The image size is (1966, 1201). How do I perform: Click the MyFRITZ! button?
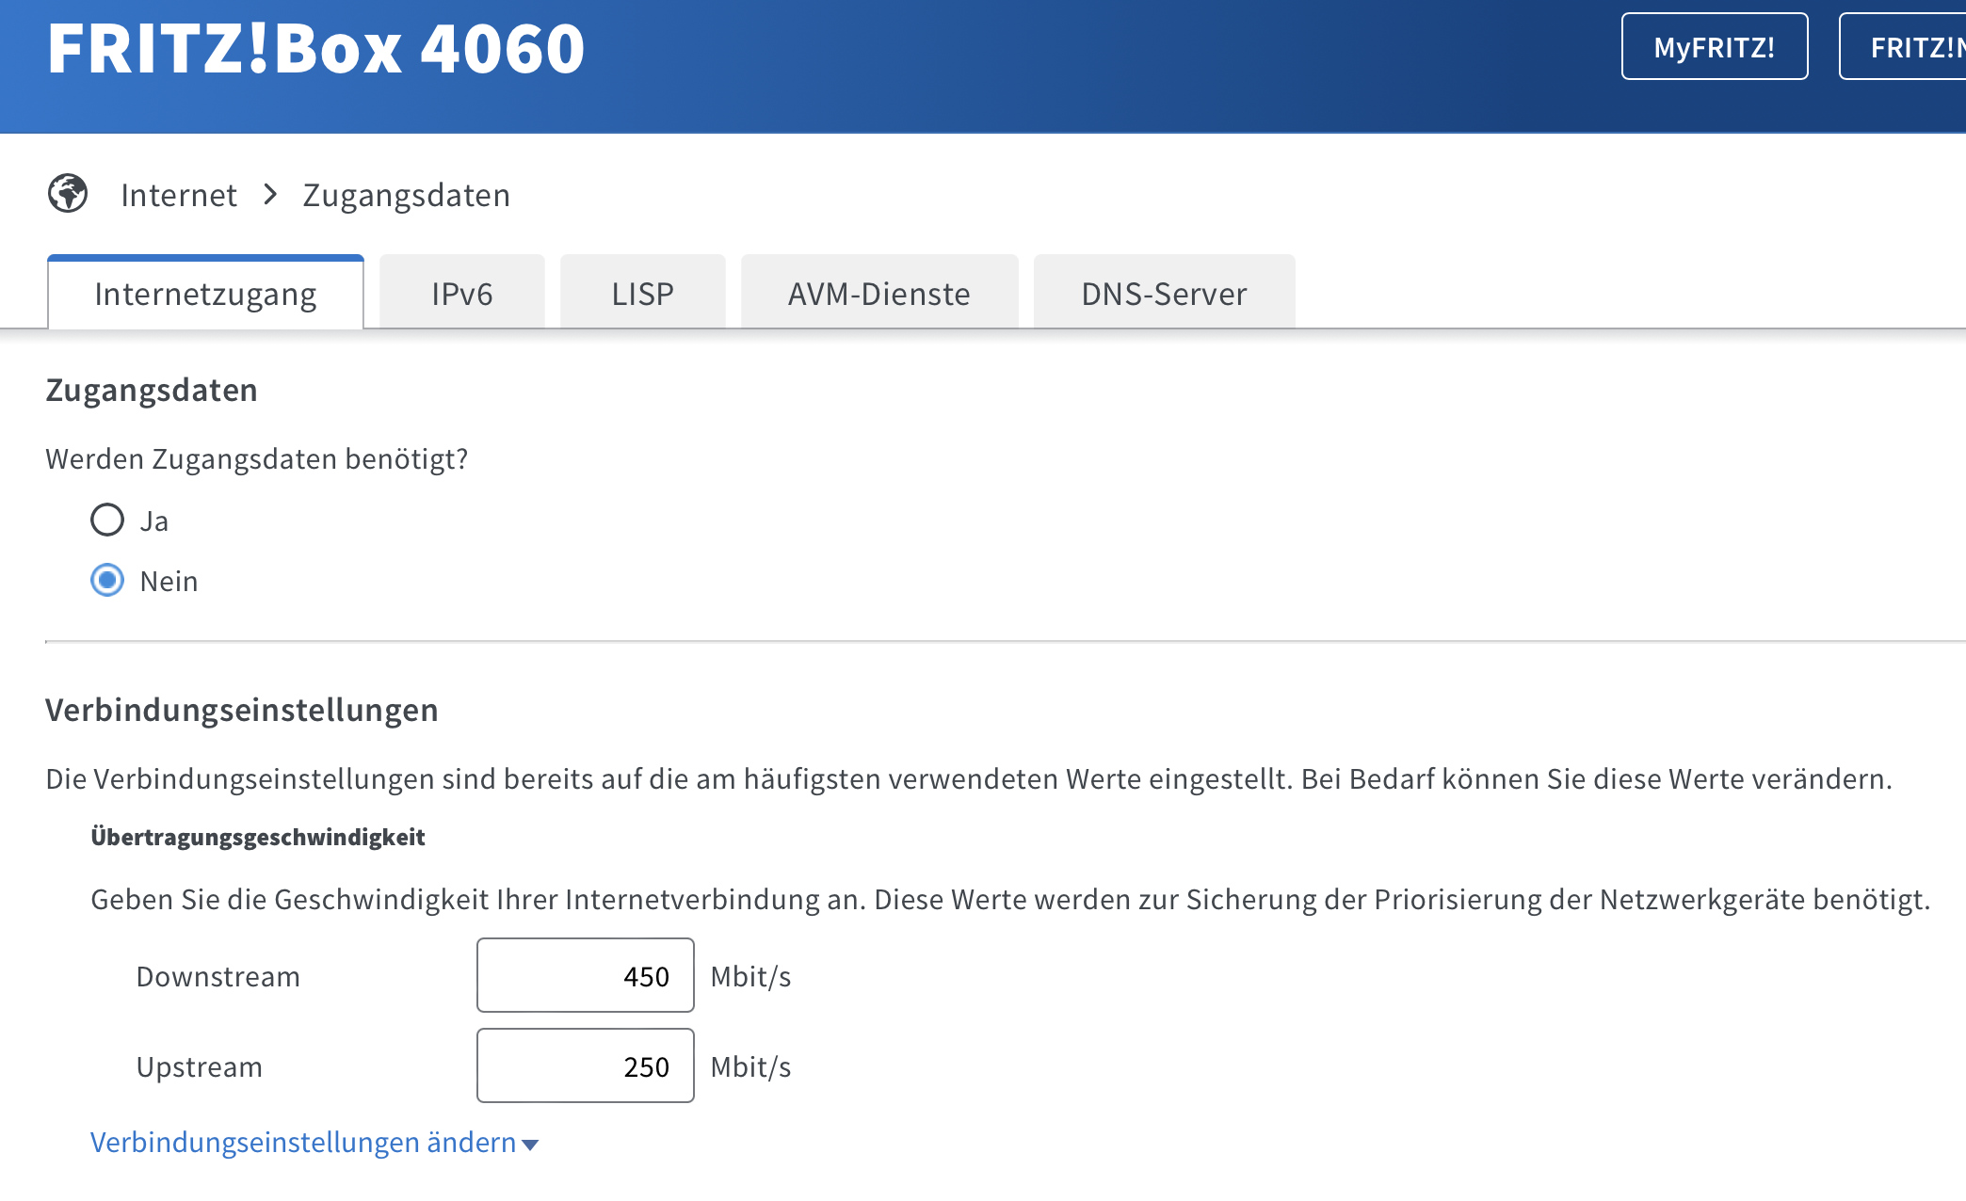pyautogui.click(x=1715, y=47)
